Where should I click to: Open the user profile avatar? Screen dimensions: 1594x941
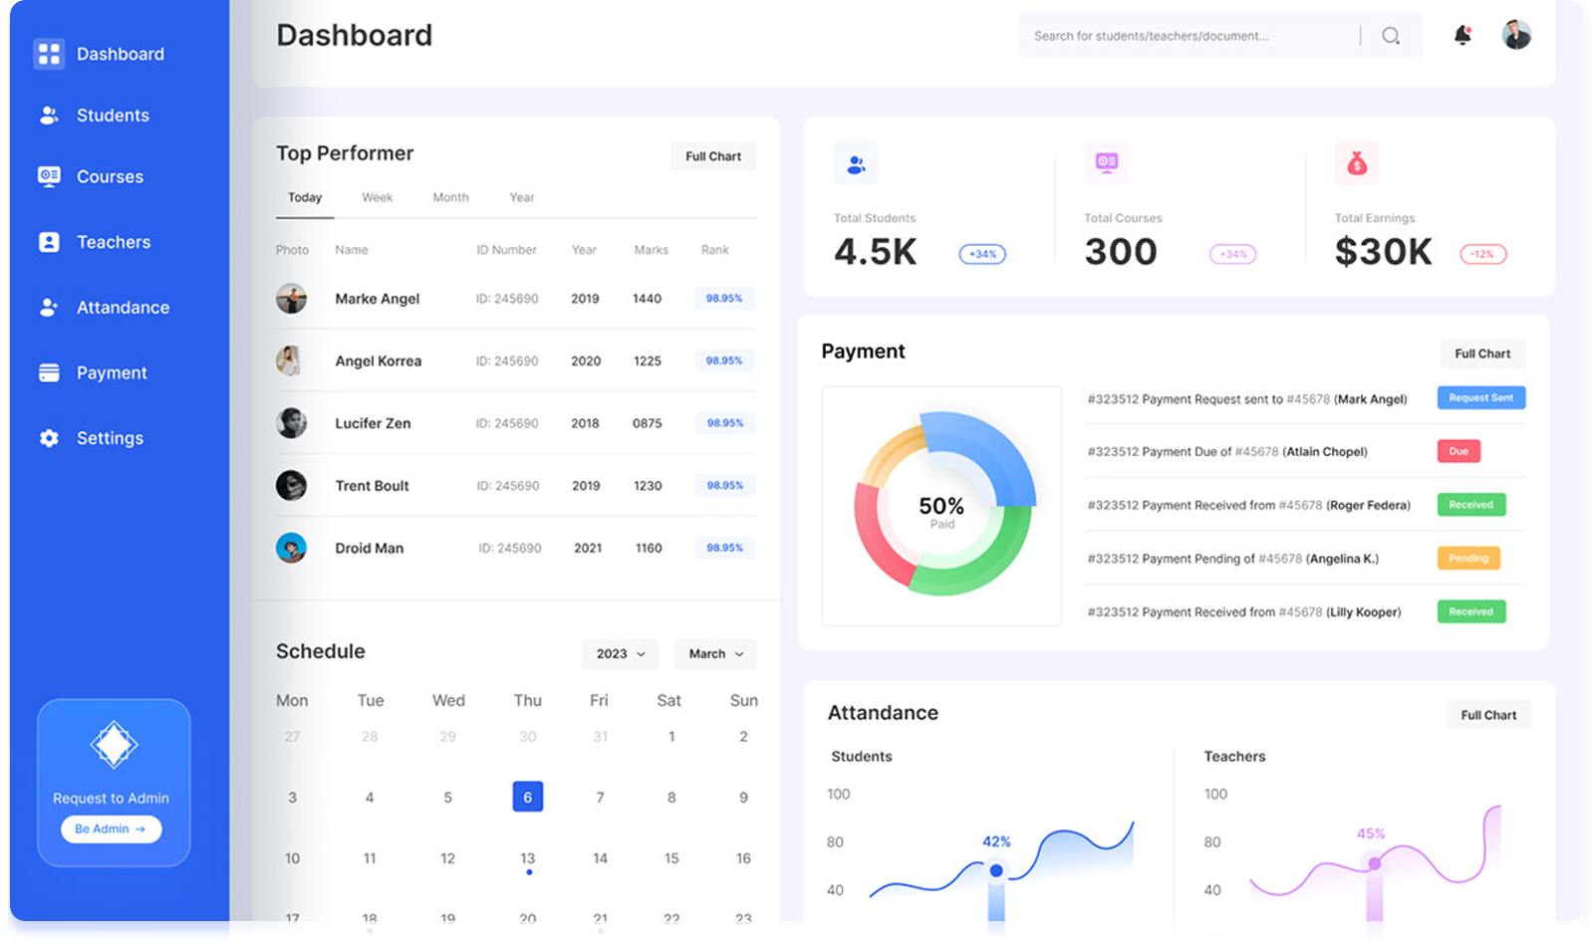pyautogui.click(x=1516, y=35)
